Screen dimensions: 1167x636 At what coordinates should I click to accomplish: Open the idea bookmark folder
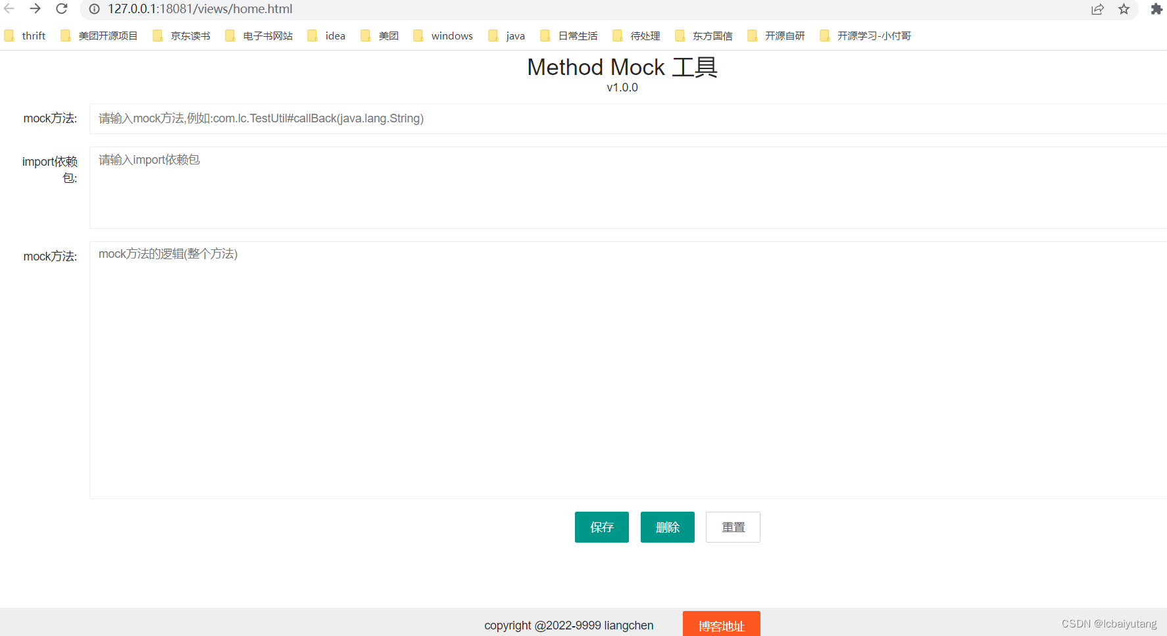[x=326, y=36]
